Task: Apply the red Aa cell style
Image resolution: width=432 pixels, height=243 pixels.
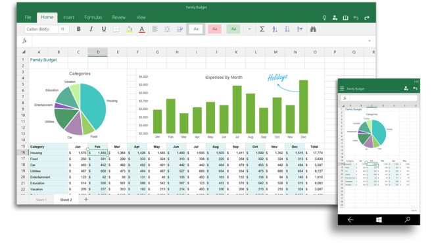Action: [x=214, y=29]
